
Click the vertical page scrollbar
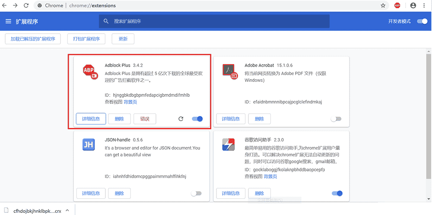(x=429, y=117)
